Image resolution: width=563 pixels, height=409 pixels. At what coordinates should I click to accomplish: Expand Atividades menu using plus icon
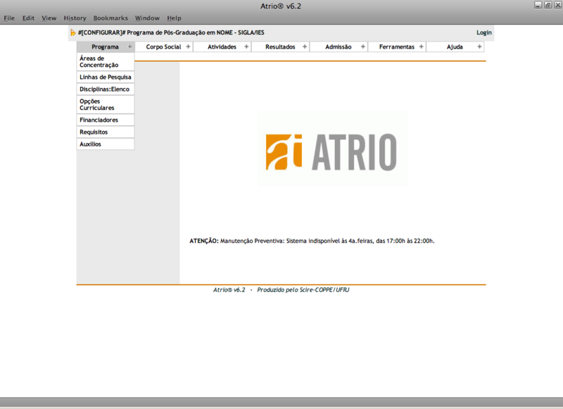[x=246, y=47]
